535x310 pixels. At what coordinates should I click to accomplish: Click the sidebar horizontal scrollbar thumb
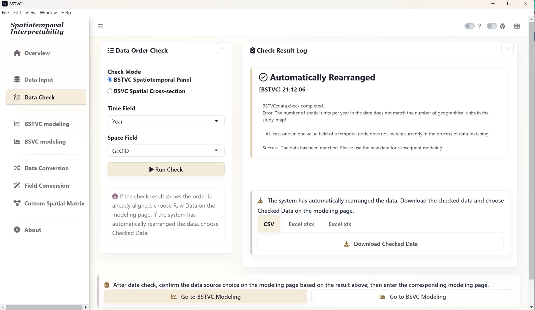click(44, 307)
